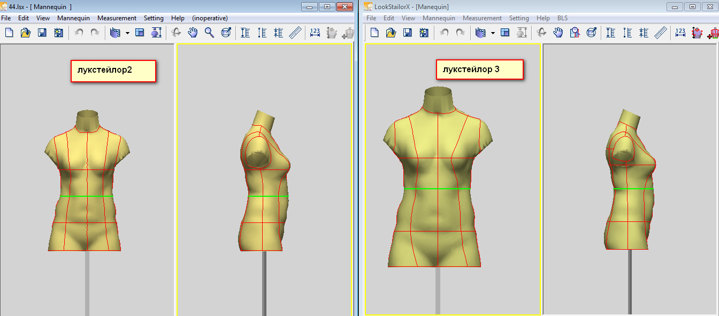Click fit-to-view icon in LookStailorX window

click(591, 33)
